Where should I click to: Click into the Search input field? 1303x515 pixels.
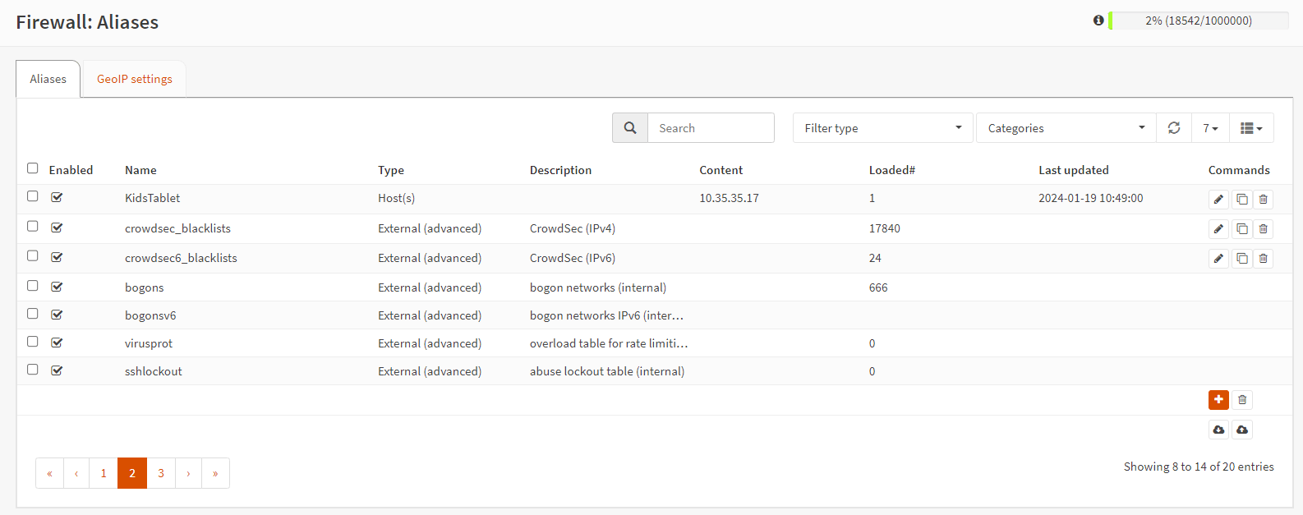pos(711,128)
